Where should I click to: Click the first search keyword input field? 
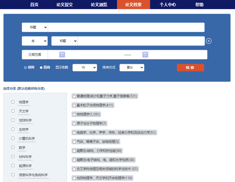click(126, 27)
